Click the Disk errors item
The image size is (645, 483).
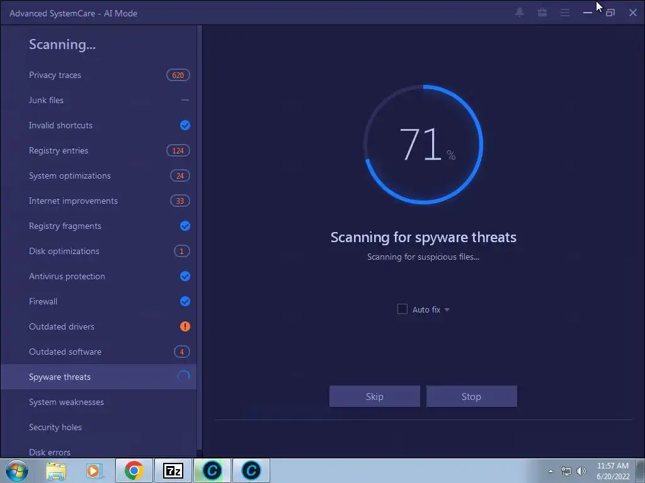click(x=99, y=450)
